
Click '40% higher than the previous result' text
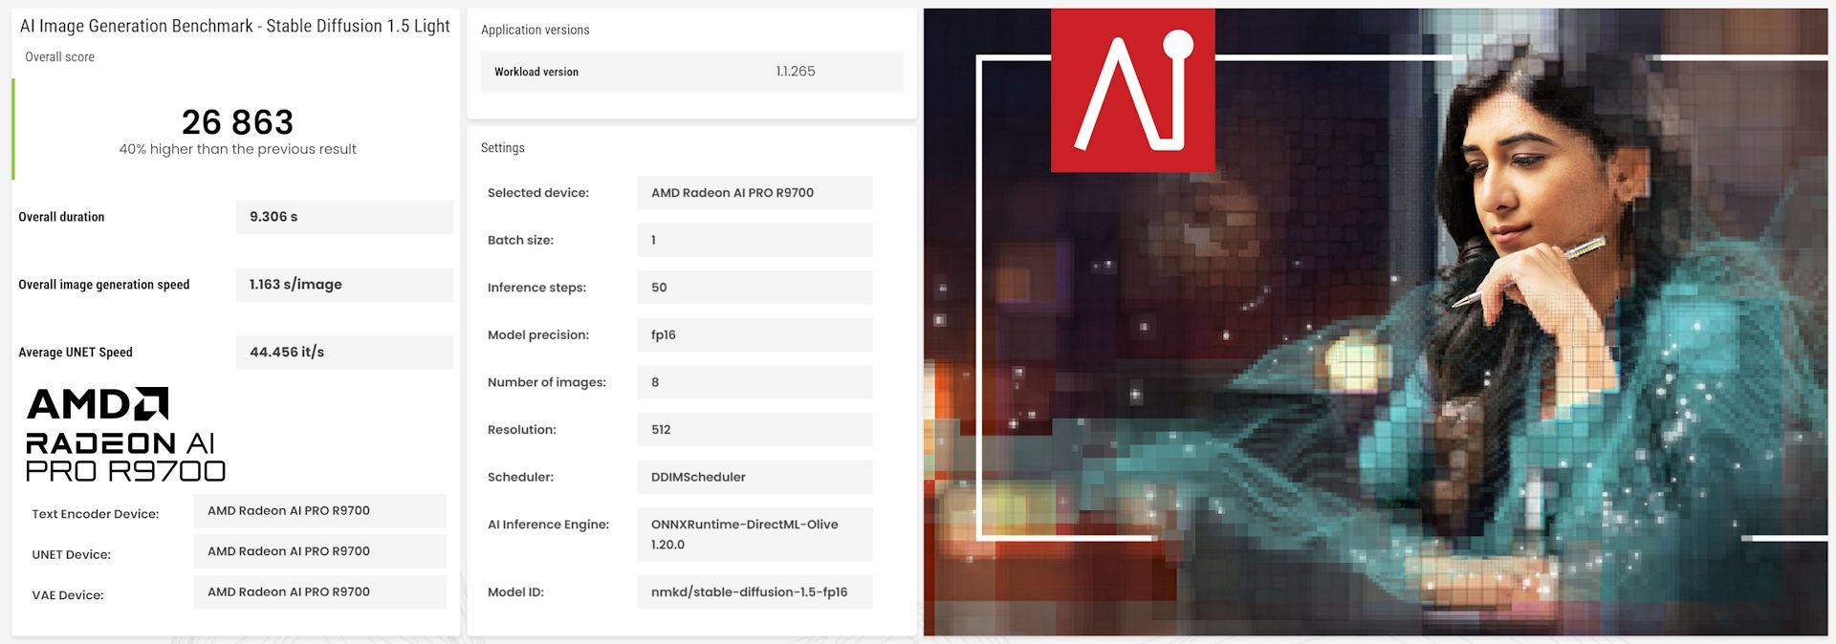coord(237,149)
